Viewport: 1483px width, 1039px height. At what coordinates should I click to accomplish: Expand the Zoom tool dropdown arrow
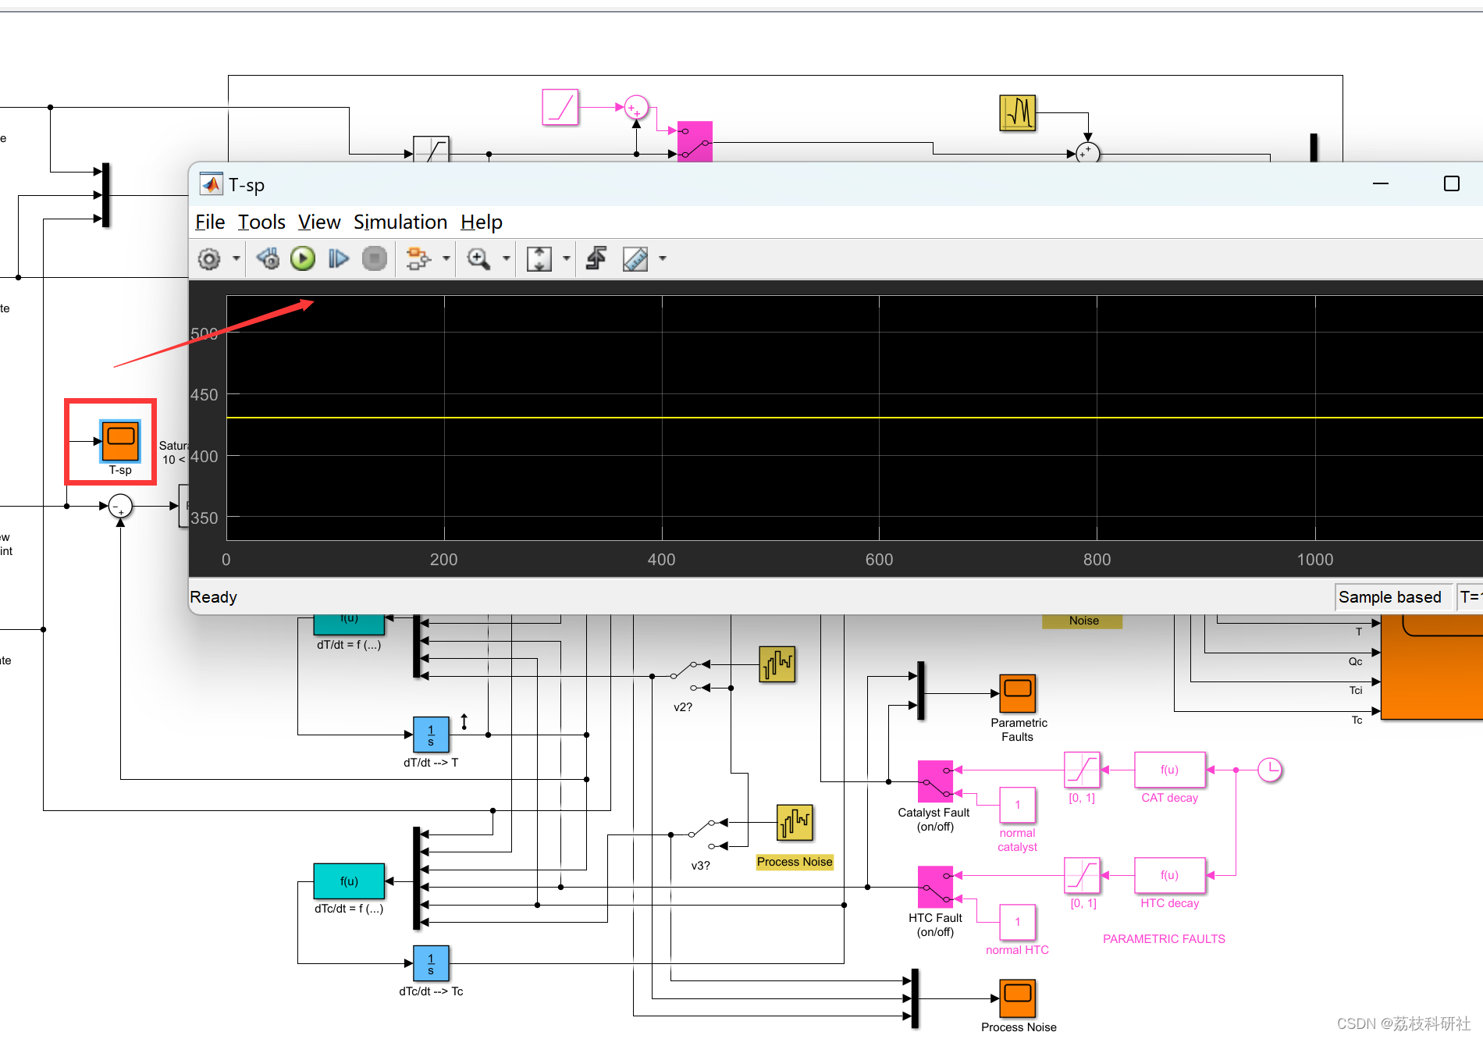click(506, 258)
